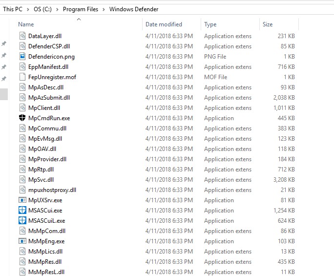Expand the breadcrumb chevron after OS (C:)
The height and width of the screenshot is (276, 334).
[x=57, y=9]
